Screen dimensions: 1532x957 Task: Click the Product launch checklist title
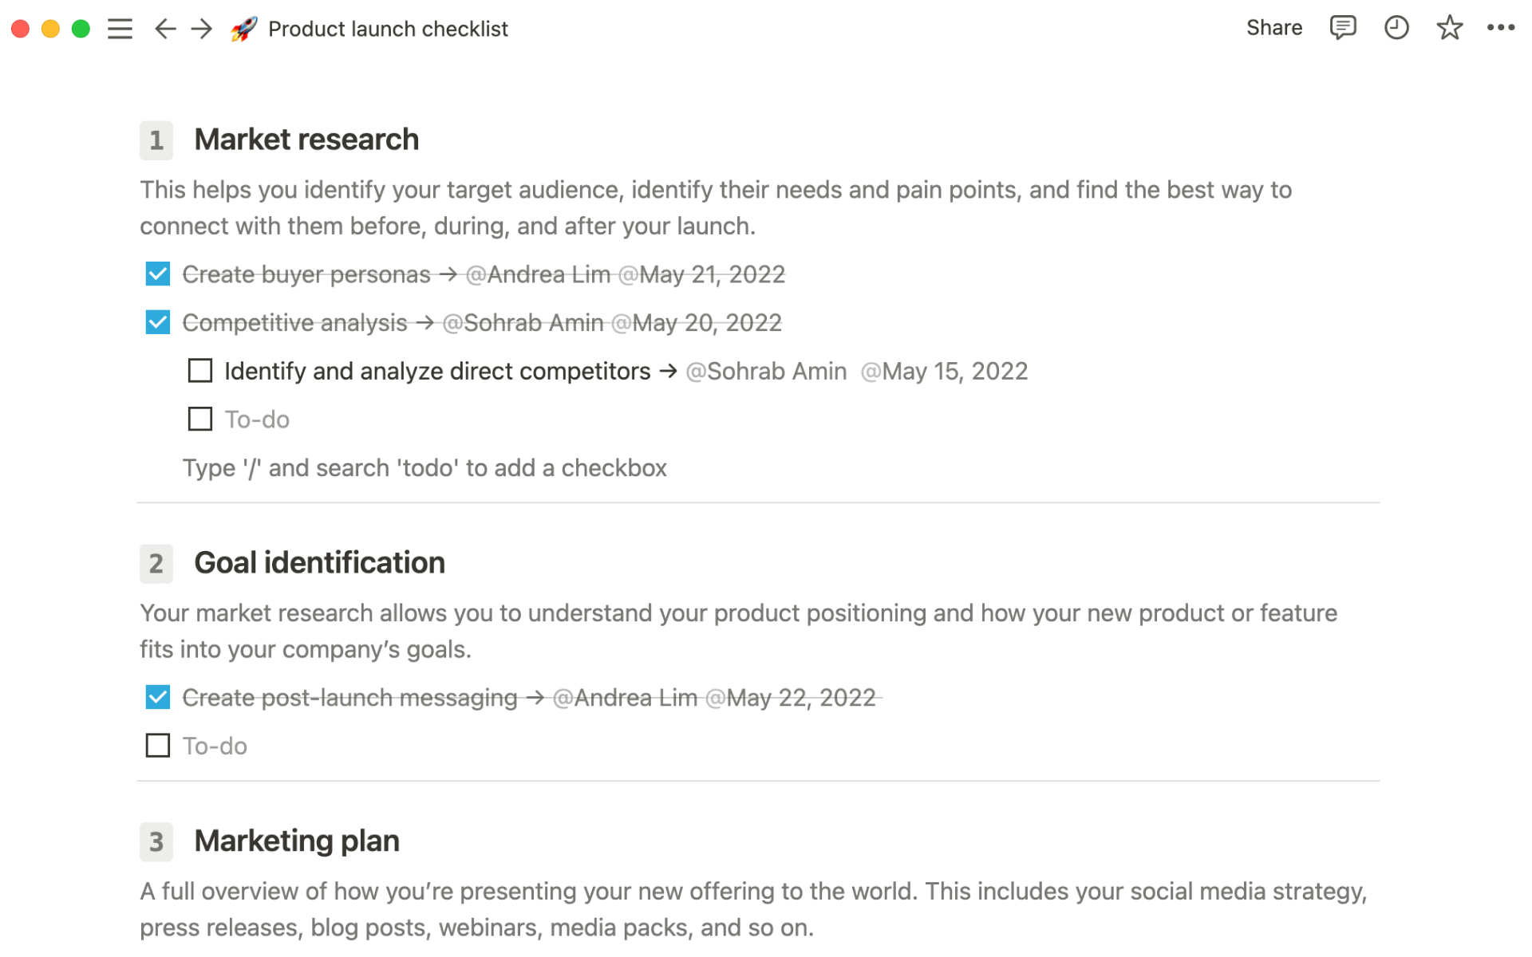click(x=389, y=29)
